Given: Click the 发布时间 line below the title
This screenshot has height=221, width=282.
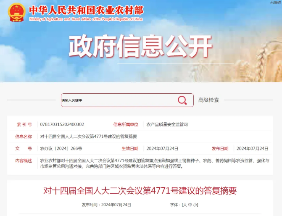Looking at the screenshot, I should [x=106, y=205].
